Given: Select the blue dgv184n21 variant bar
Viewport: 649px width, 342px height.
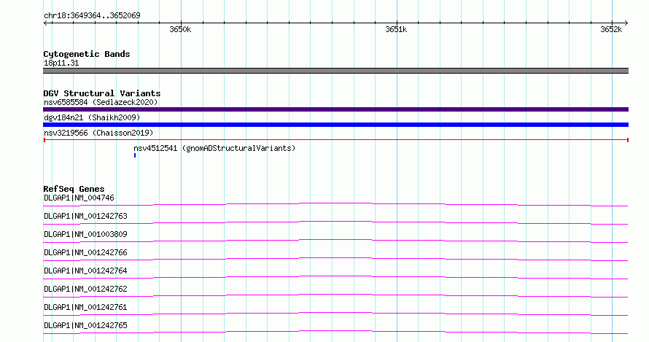Looking at the screenshot, I should pyautogui.click(x=335, y=125).
